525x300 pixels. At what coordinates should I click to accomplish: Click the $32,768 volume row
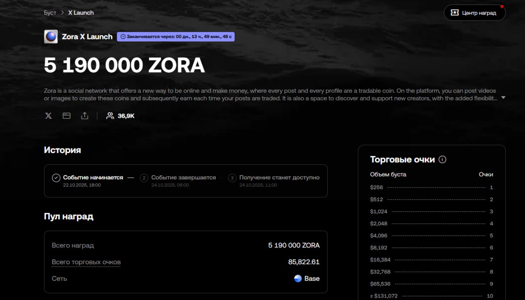[x=431, y=272]
